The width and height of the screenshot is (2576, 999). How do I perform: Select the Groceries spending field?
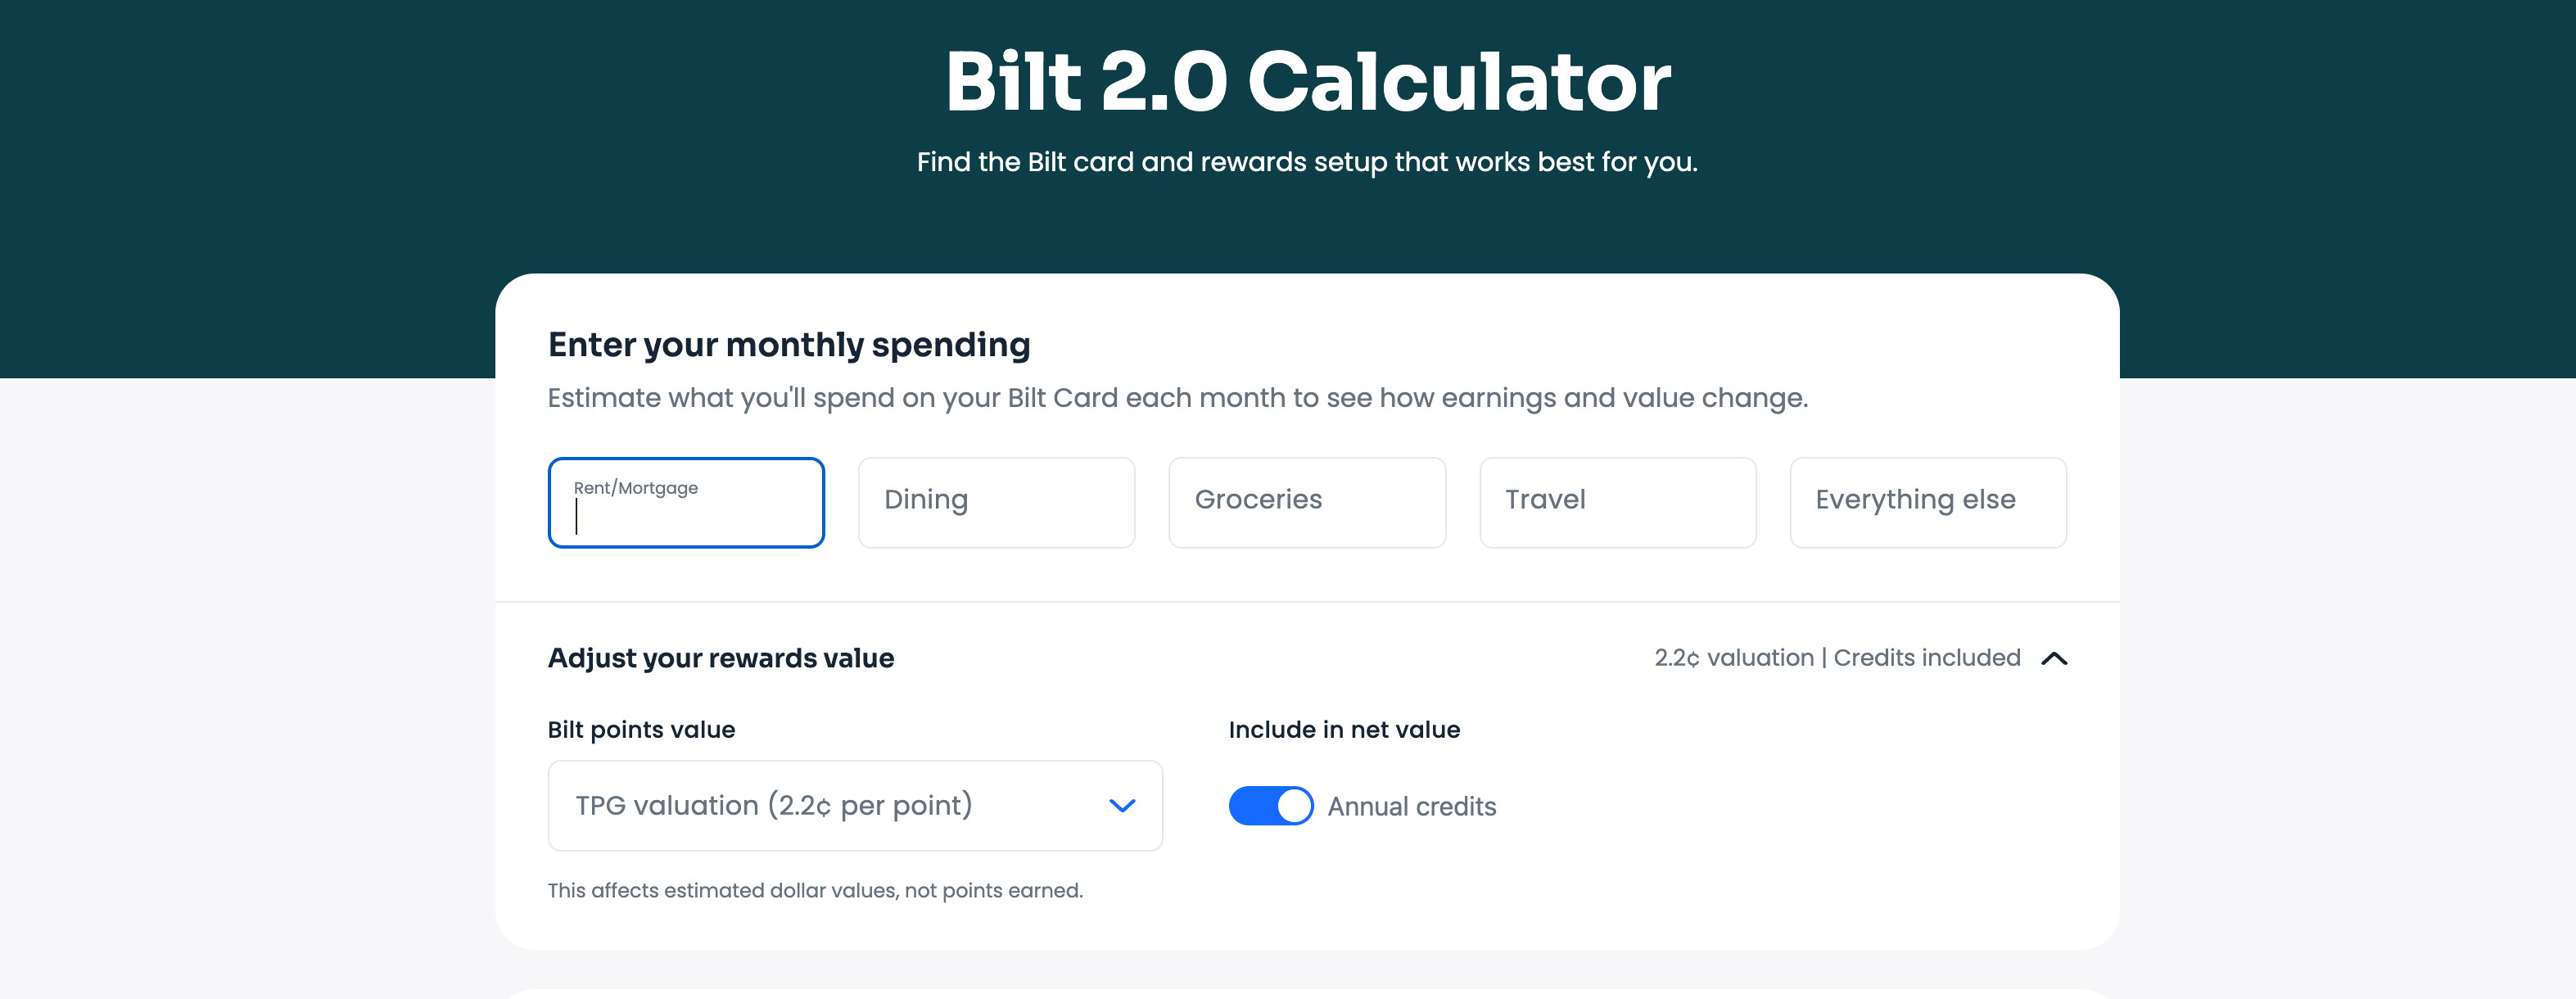coord(1307,502)
